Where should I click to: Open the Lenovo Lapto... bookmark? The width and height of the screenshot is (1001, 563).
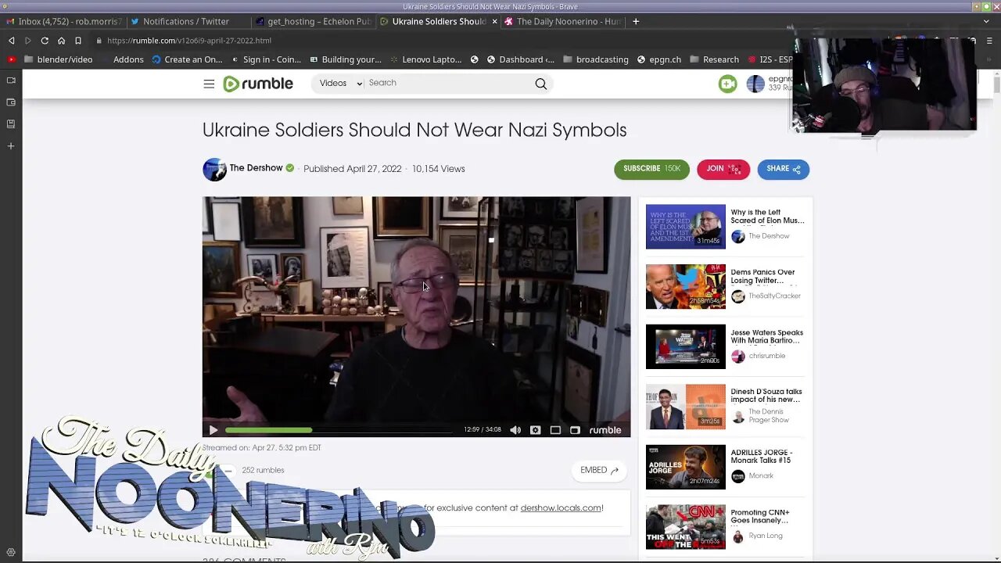pyautogui.click(x=425, y=59)
